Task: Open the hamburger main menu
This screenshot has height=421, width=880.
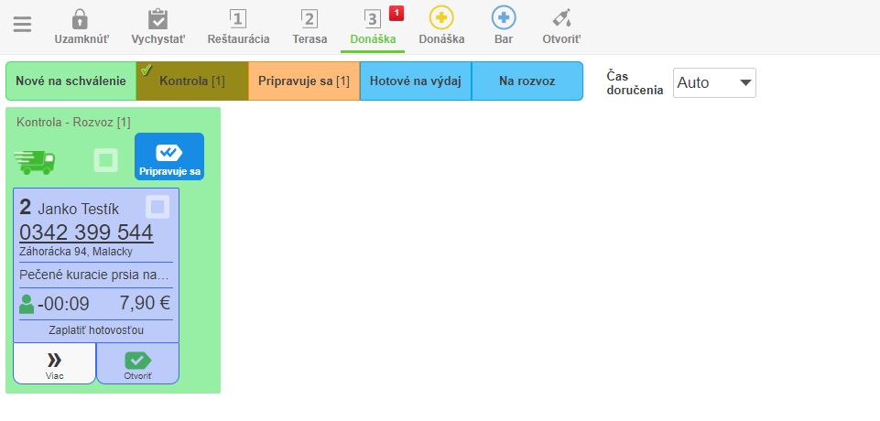Action: [x=22, y=25]
